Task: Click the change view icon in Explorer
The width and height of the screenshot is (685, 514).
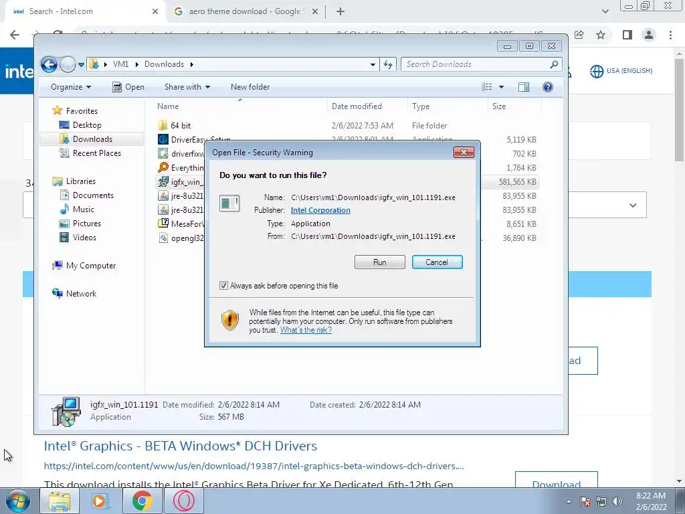Action: (487, 87)
